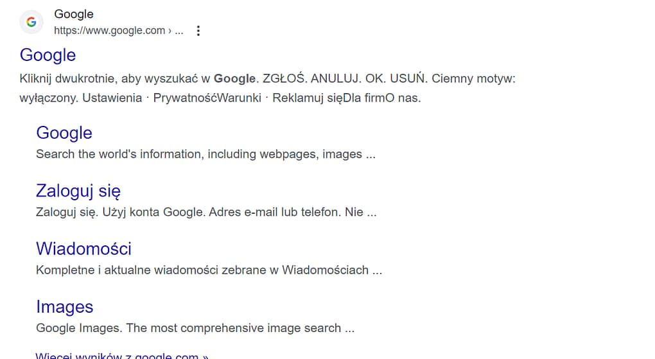Click the "Google Images. The most comprehensive" description
The width and height of the screenshot is (655, 359).
(x=154, y=328)
